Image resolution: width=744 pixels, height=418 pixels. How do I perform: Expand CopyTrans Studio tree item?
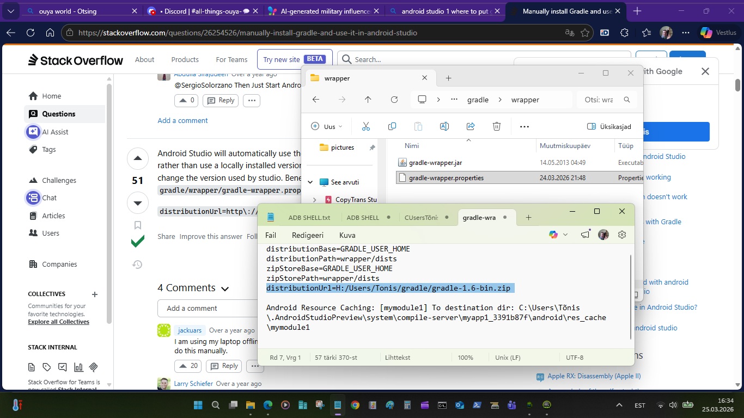315,200
